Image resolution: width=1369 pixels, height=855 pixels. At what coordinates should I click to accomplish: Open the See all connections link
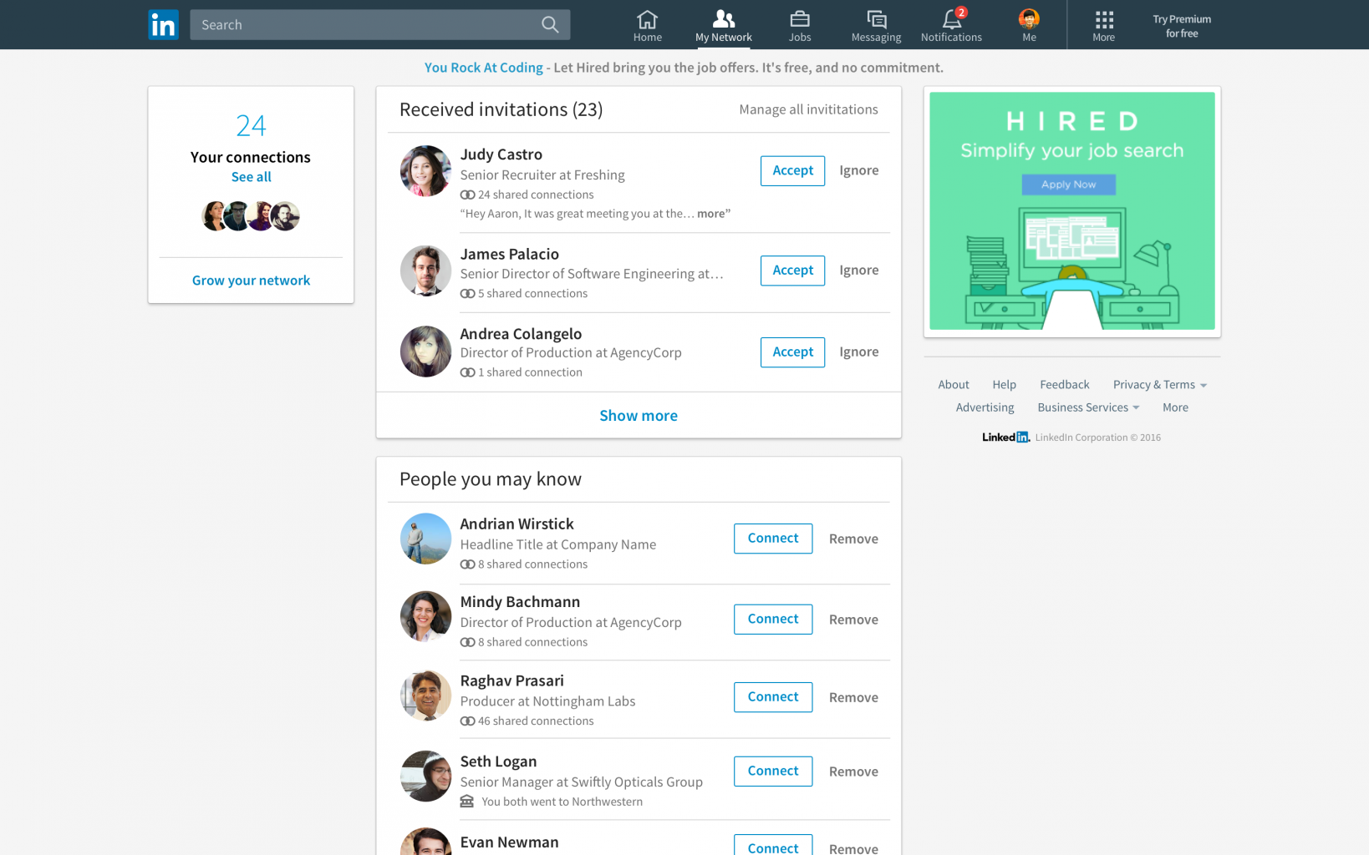pos(251,177)
